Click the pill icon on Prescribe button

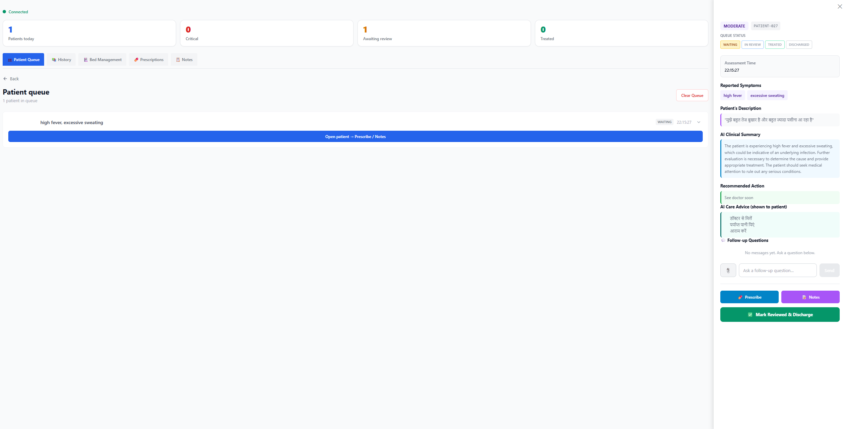[x=740, y=297]
